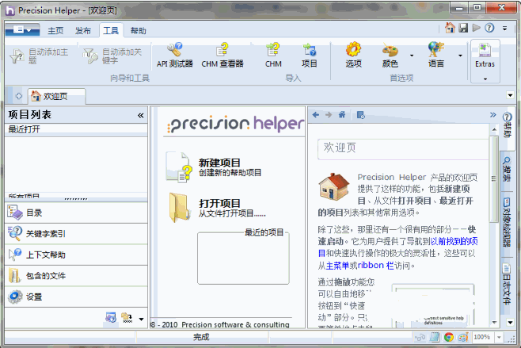Image resolution: width=521 pixels, height=348 pixels.
Task: Go to help home page icon
Action: 342,115
